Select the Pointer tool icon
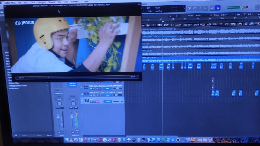Image resolution: width=260 pixels, height=146 pixels. pyautogui.click(x=170, y=16)
